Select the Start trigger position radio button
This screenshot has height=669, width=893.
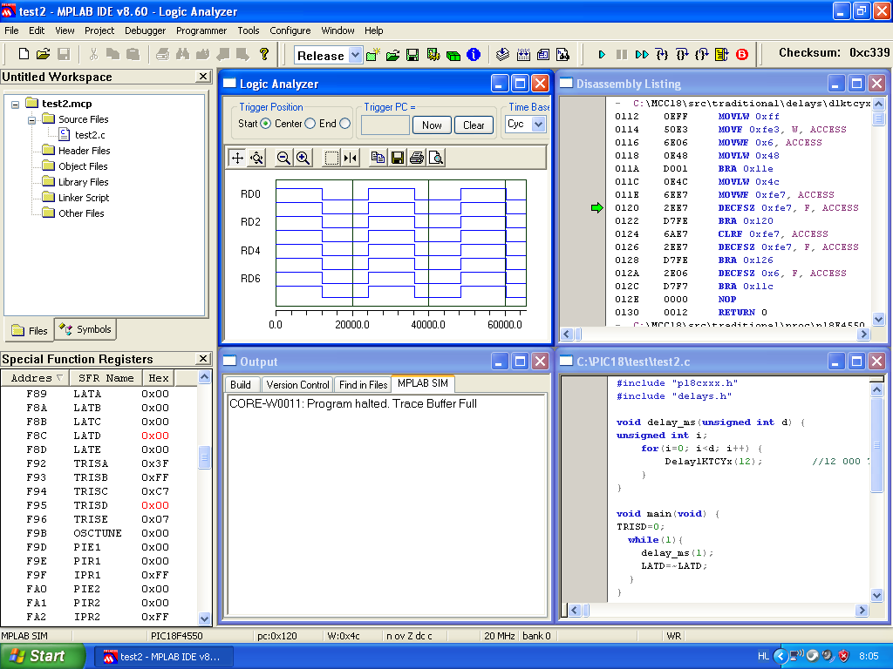[266, 124]
